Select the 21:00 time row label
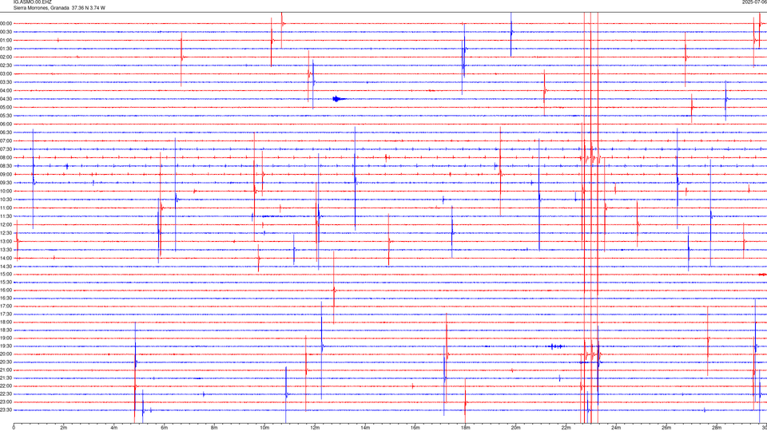 pyautogui.click(x=6, y=370)
